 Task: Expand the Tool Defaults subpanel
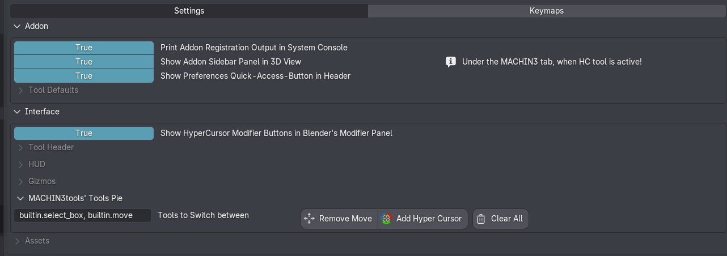(22, 90)
